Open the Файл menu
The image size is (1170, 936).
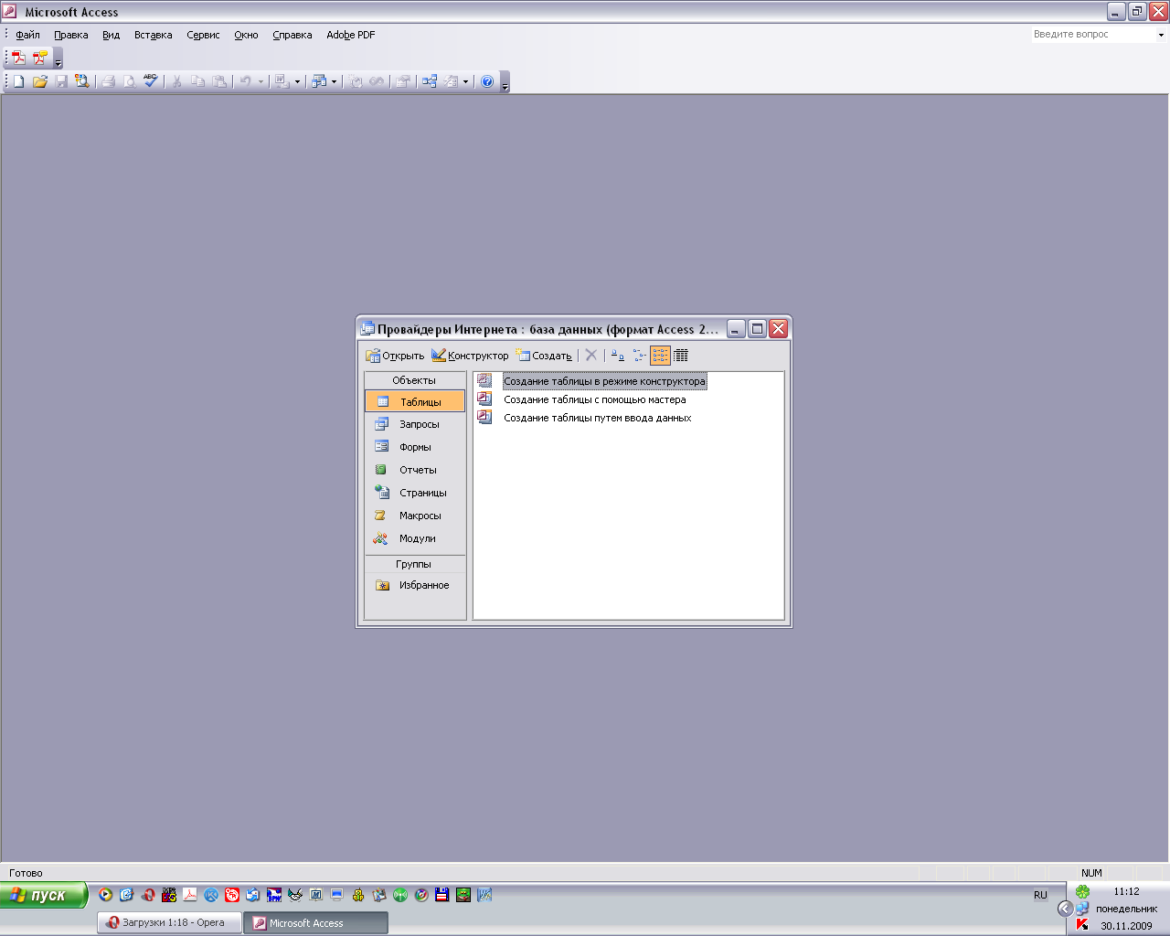coord(27,35)
